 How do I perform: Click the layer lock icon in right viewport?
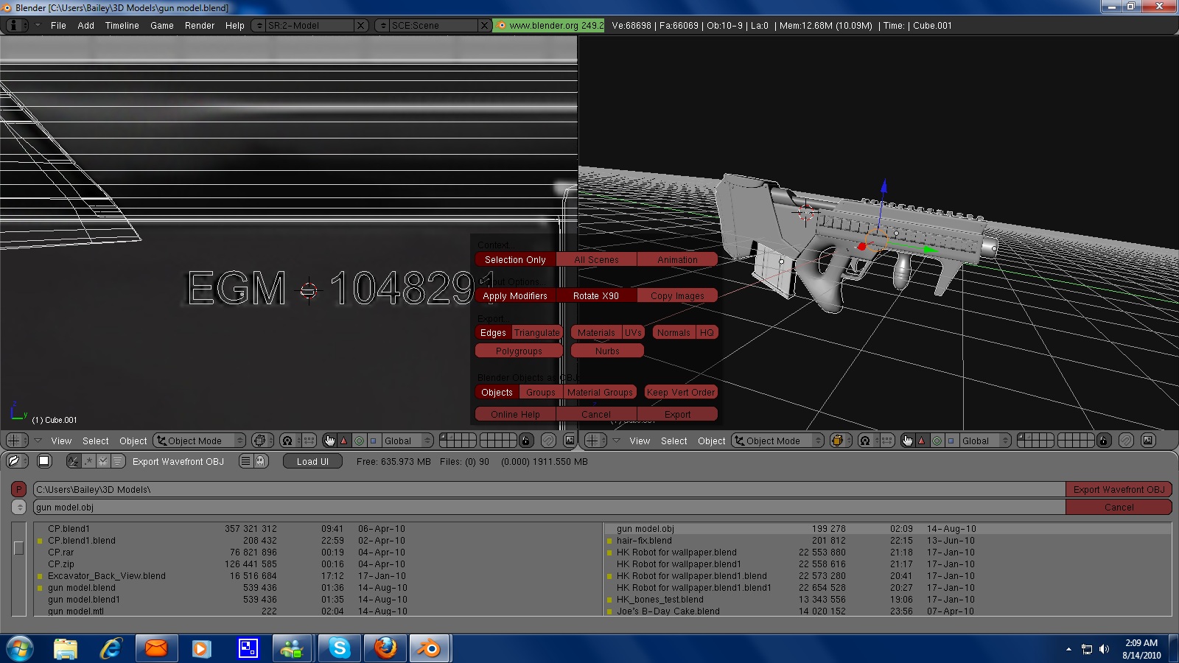click(x=1103, y=441)
